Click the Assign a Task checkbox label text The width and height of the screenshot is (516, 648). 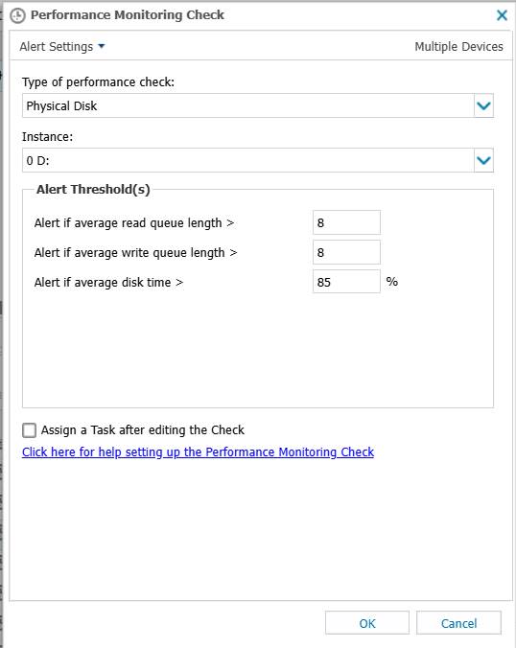pos(143,430)
